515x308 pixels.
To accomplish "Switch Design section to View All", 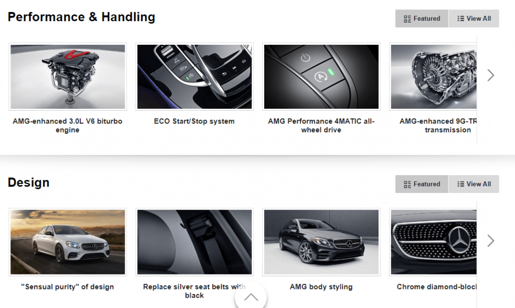I will 474,184.
